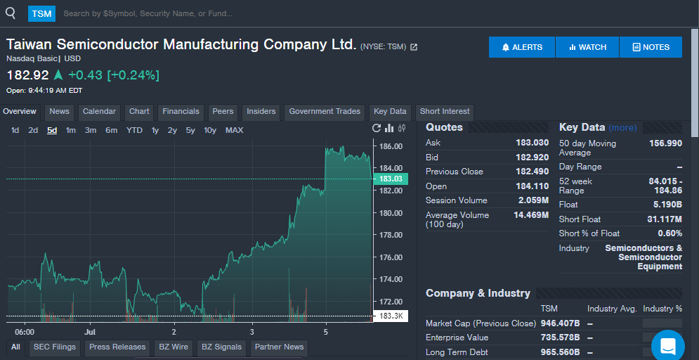699x360 pixels.
Task: Click the TSM symbol tag
Action: [41, 14]
